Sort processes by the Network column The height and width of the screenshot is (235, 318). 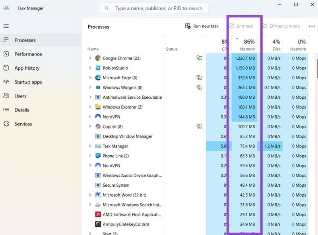(x=295, y=44)
